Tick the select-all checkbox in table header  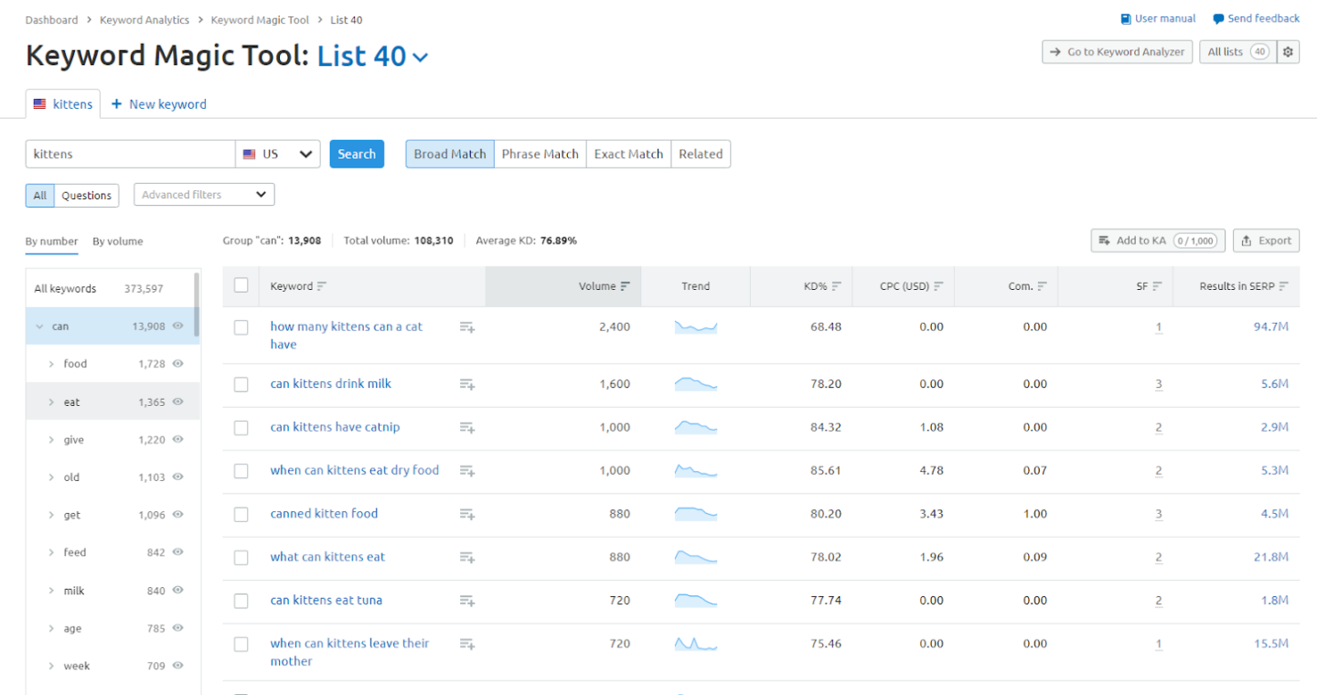coord(241,285)
